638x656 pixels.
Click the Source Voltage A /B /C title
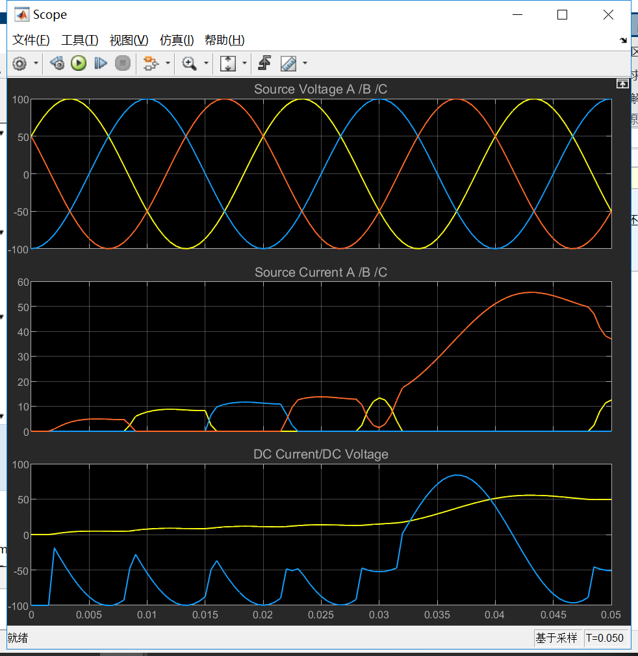[x=320, y=89]
